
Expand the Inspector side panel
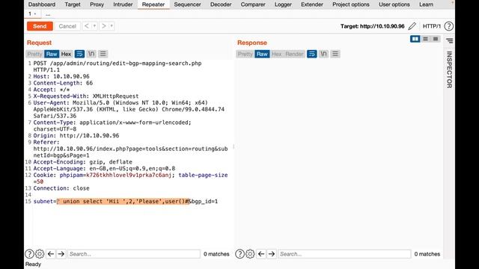tap(449, 69)
